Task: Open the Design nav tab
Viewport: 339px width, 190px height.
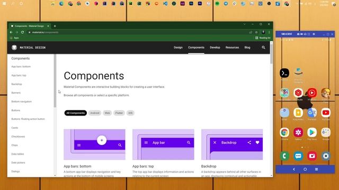Action: [x=178, y=47]
